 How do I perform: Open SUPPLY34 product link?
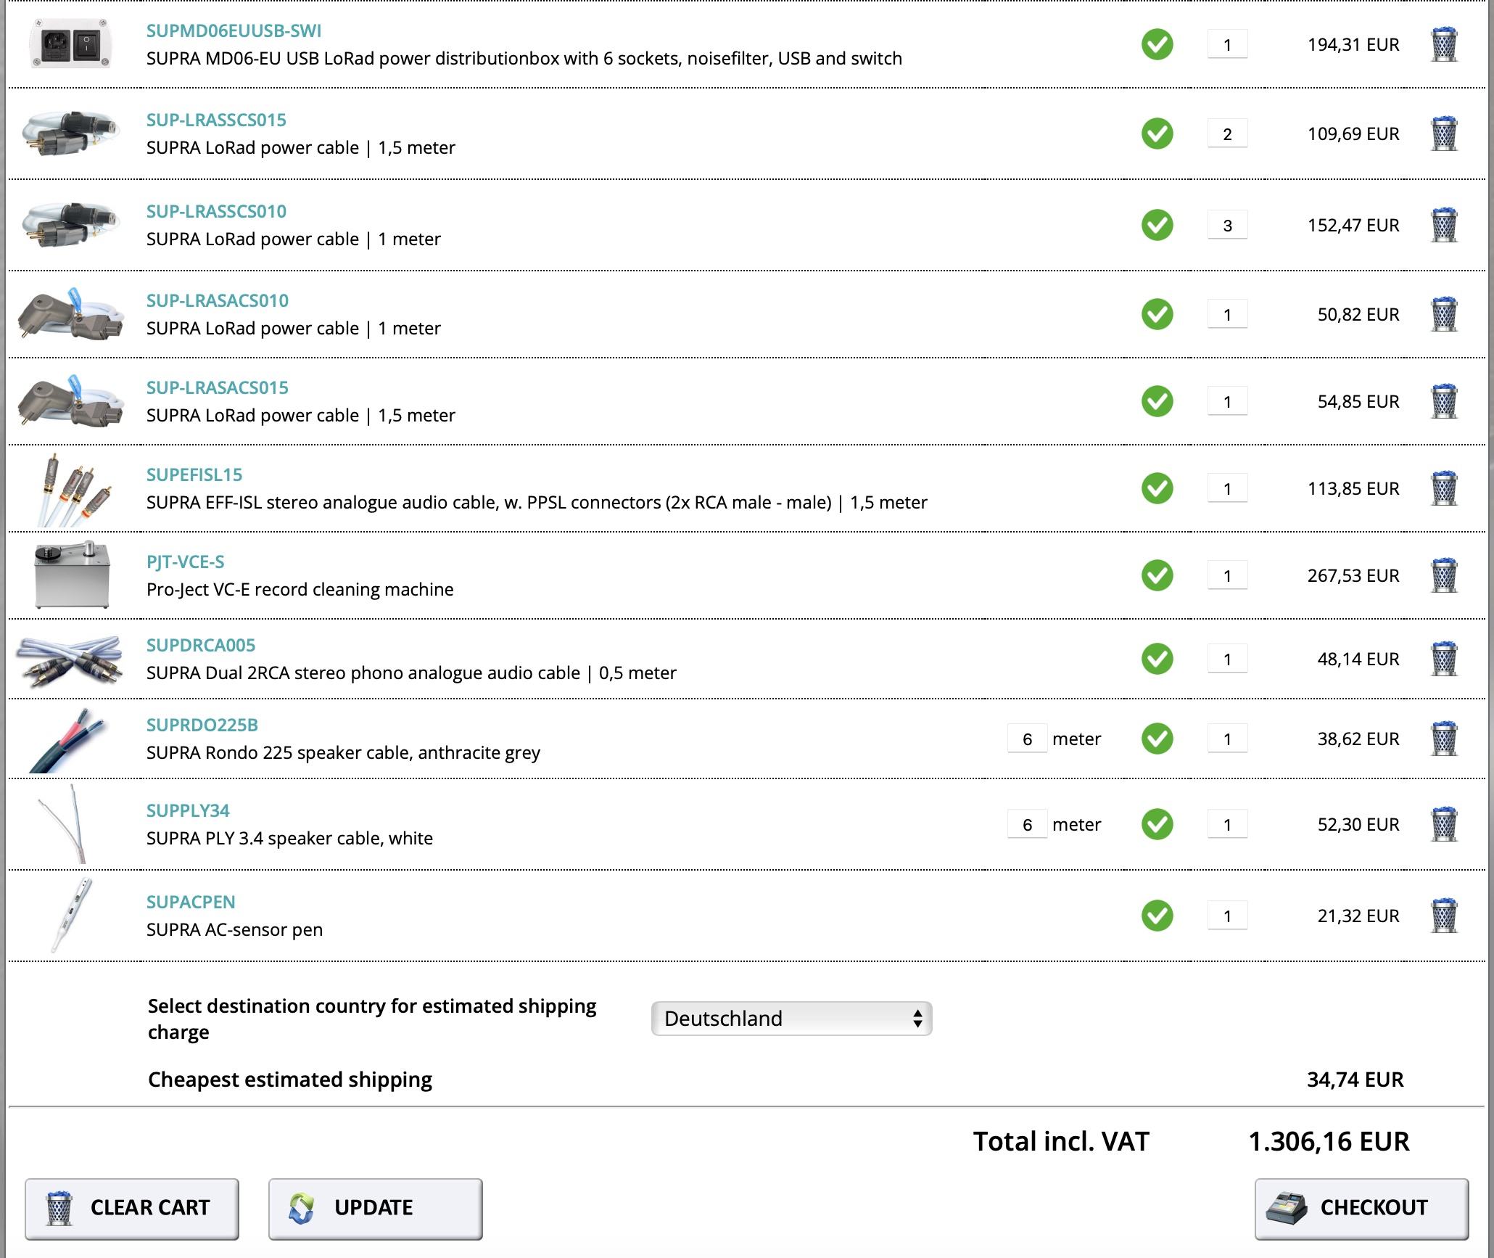coord(188,810)
